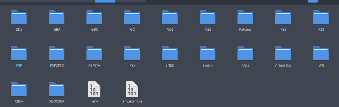This screenshot has height=107, width=339.
Task: Choose the PS3 folder
Action: point(321,17)
